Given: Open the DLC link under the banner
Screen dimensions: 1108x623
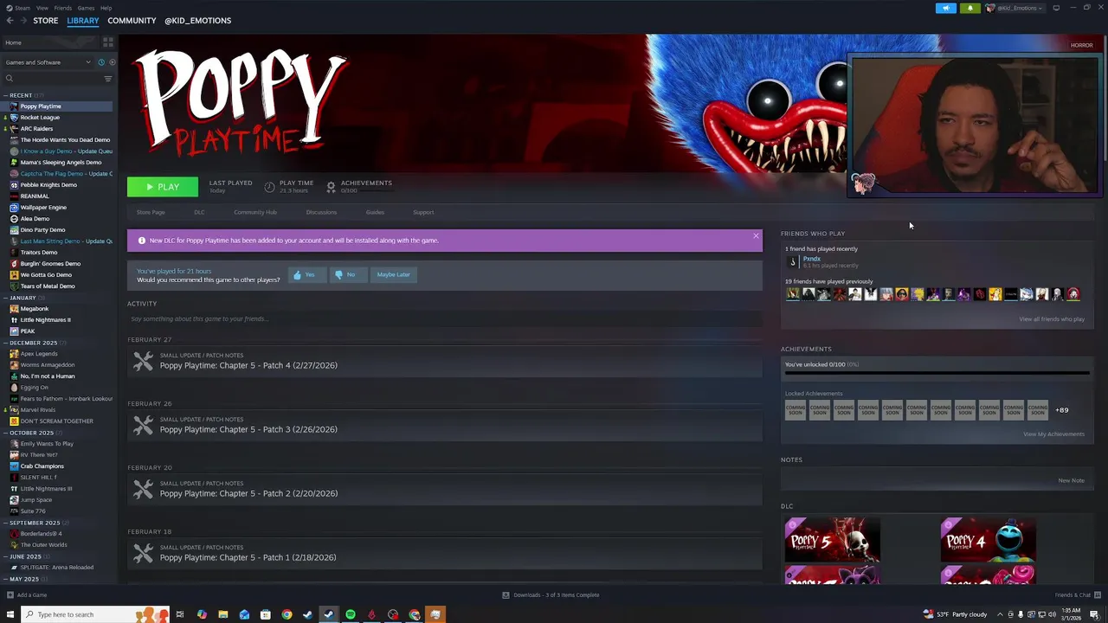Looking at the screenshot, I should pos(199,212).
